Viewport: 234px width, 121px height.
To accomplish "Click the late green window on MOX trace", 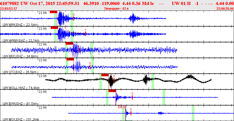I will 193,113.
